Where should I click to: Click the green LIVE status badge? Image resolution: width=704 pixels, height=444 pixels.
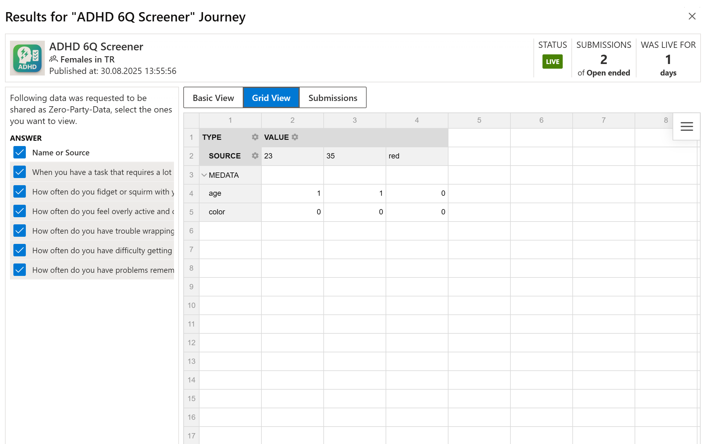tap(552, 62)
